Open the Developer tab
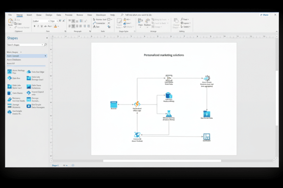The height and width of the screenshot is (188, 283). pyautogui.click(x=101, y=15)
